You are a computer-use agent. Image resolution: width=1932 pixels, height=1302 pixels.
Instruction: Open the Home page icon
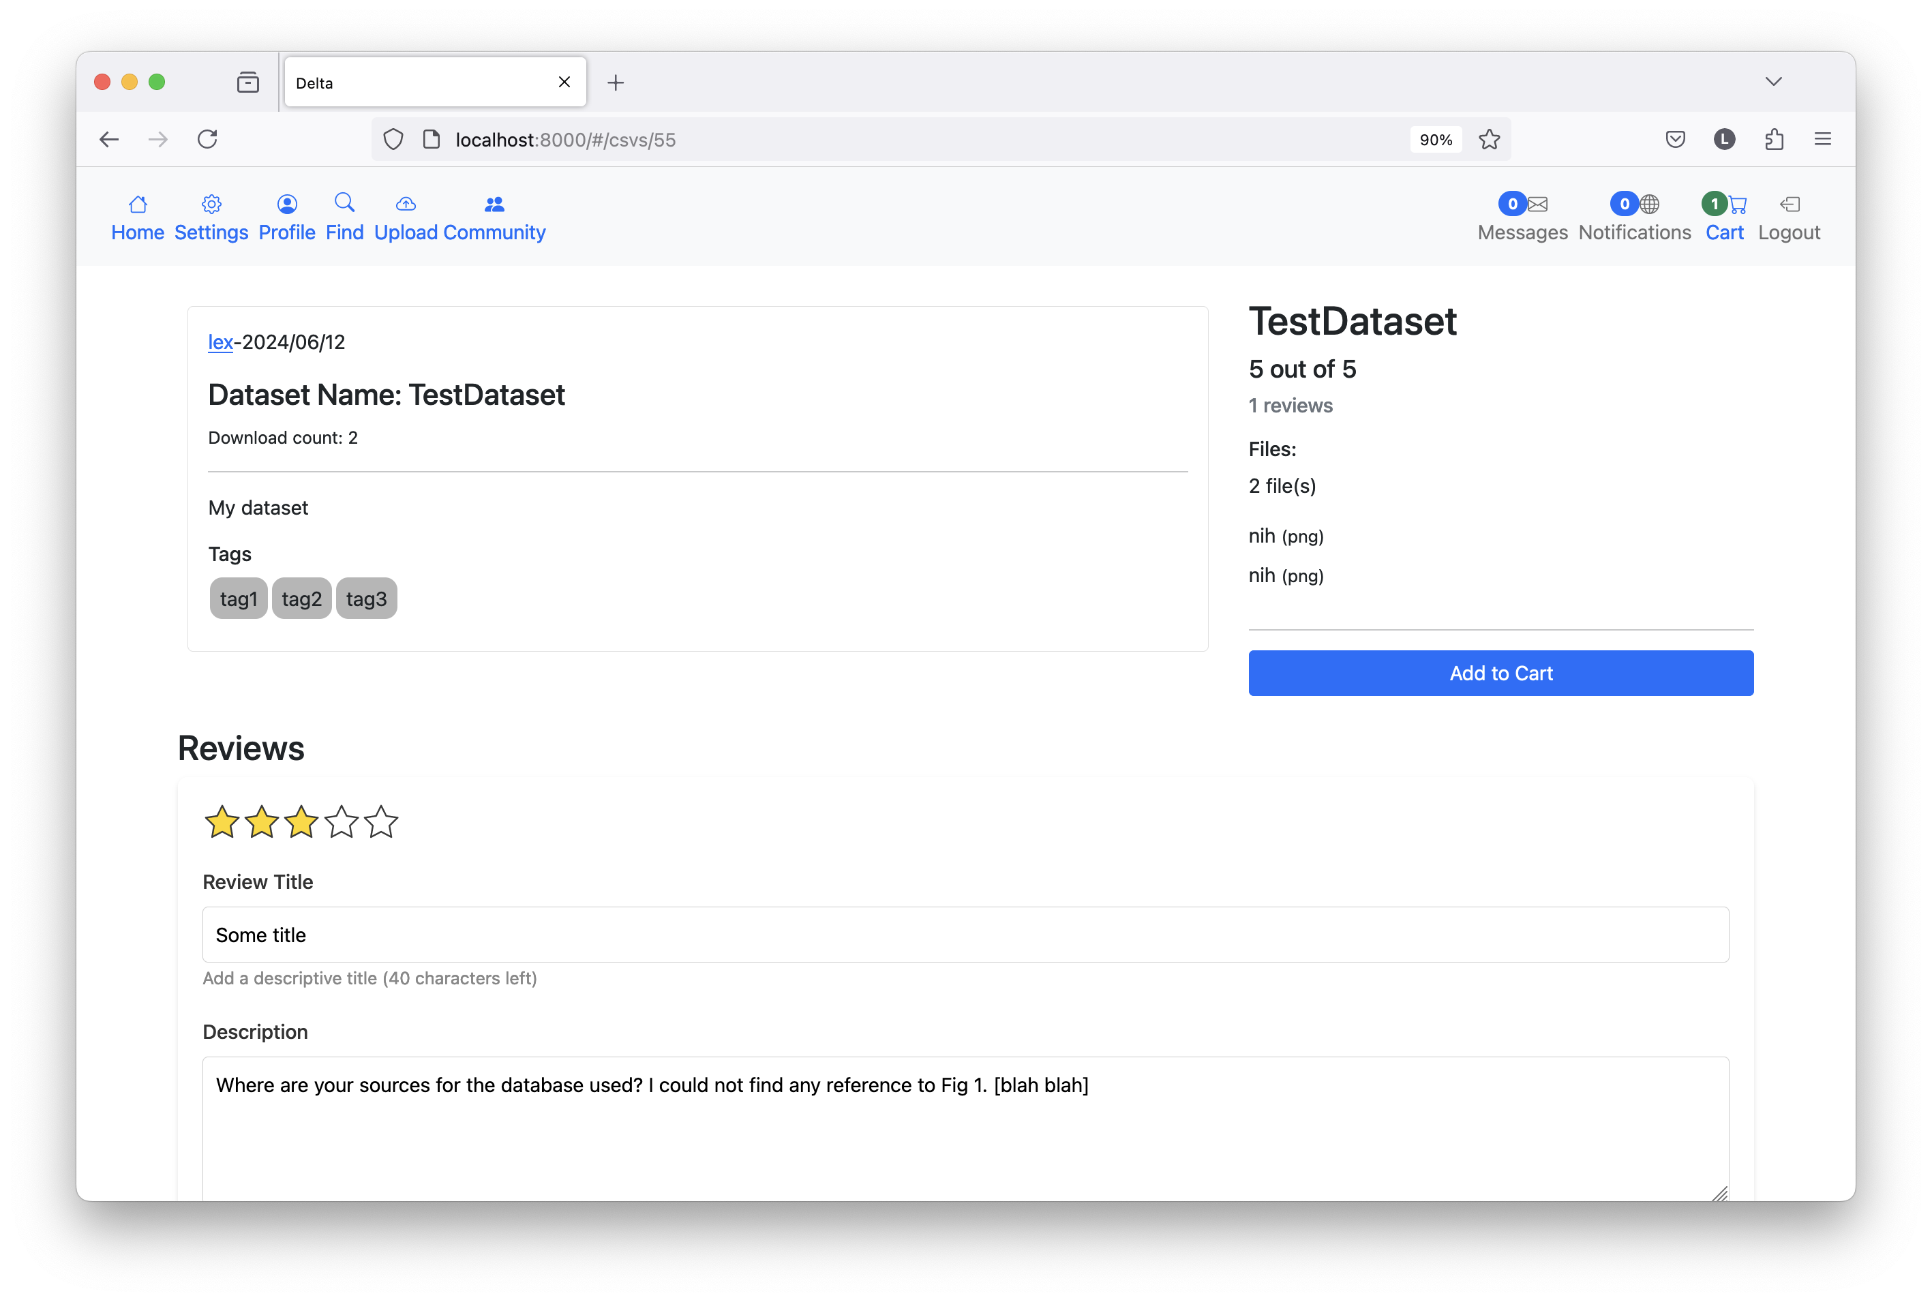coord(138,205)
